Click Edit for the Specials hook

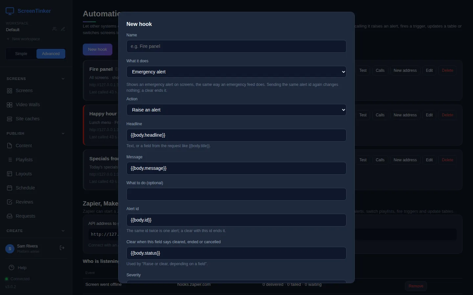429,160
